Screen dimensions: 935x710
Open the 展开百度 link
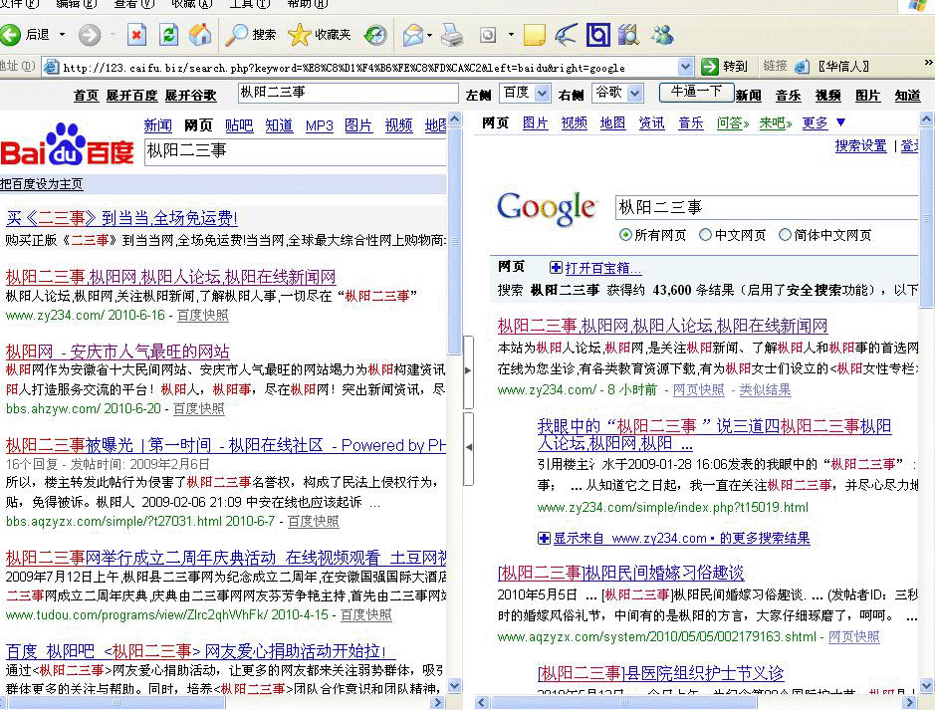(x=131, y=96)
